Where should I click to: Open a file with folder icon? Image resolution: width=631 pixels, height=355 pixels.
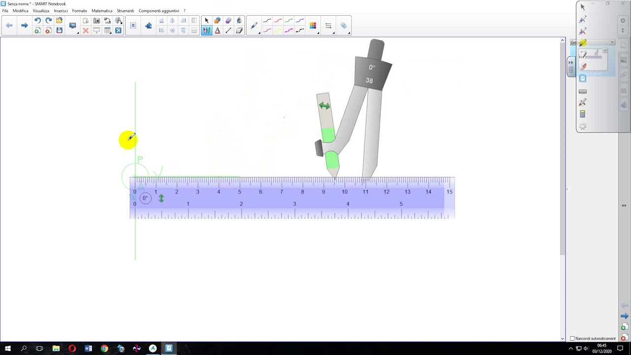[59, 21]
